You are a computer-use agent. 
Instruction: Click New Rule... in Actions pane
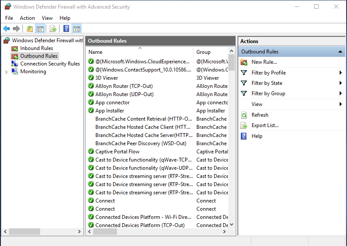pos(264,62)
